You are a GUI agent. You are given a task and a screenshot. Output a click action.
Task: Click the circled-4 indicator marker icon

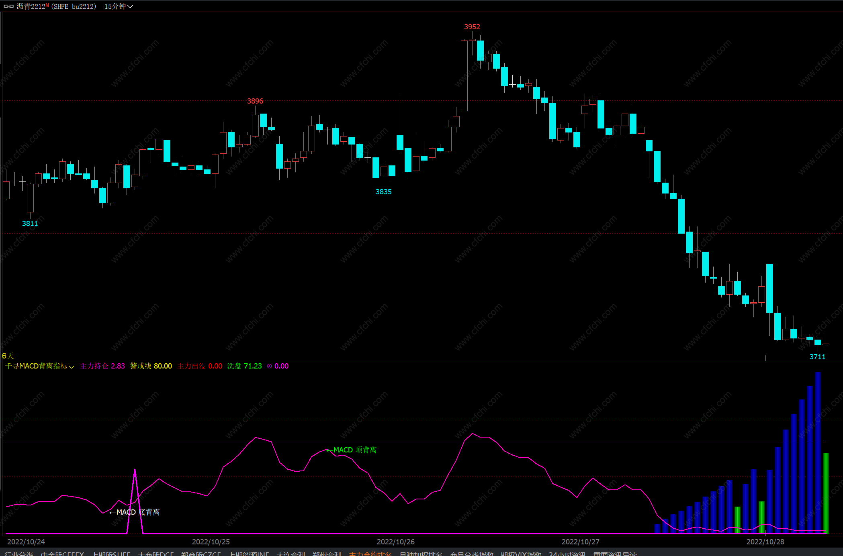pyautogui.click(x=270, y=366)
